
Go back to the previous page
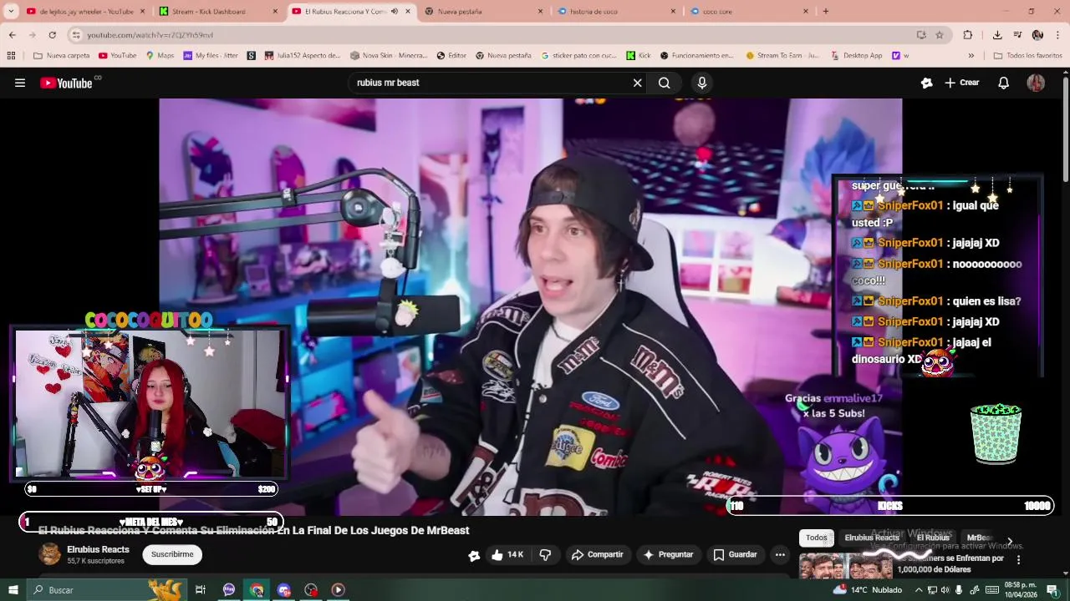[12, 35]
